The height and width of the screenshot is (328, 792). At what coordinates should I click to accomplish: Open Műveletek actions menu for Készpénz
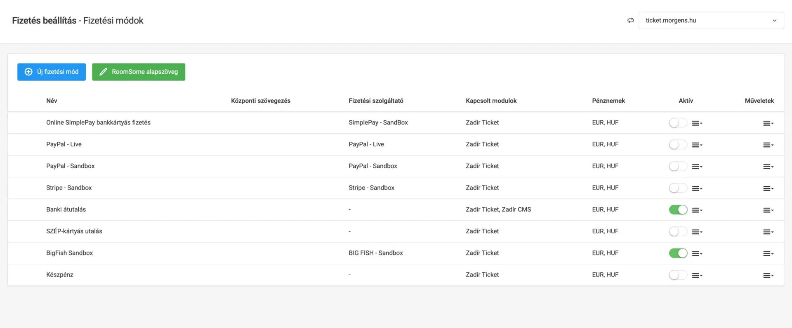pos(768,276)
